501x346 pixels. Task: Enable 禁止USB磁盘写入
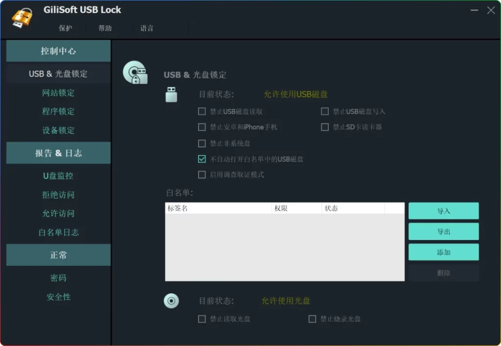point(325,111)
